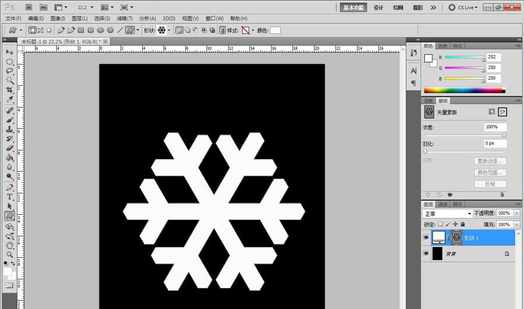This screenshot has width=524, height=309.
Task: Switch to the 通道 tab
Action: tap(443, 204)
